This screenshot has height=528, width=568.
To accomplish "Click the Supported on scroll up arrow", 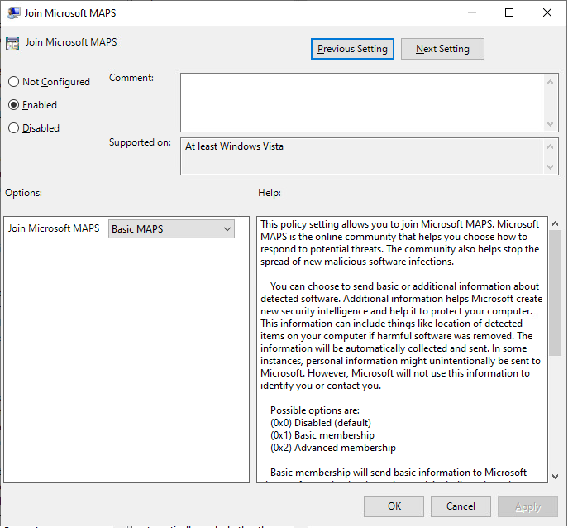I will coord(551,146).
